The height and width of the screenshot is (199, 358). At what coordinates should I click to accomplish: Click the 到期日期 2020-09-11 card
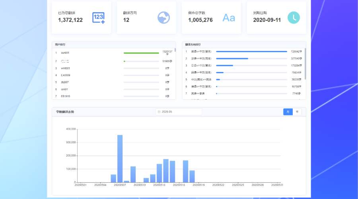tap(276, 18)
